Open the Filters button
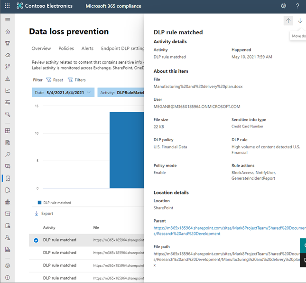 (x=77, y=80)
